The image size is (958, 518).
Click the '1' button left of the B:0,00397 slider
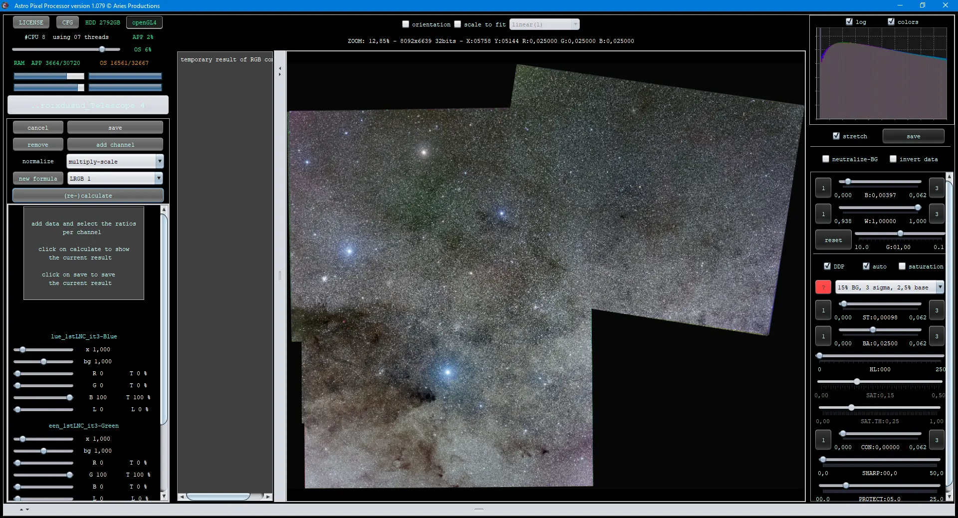tap(823, 188)
